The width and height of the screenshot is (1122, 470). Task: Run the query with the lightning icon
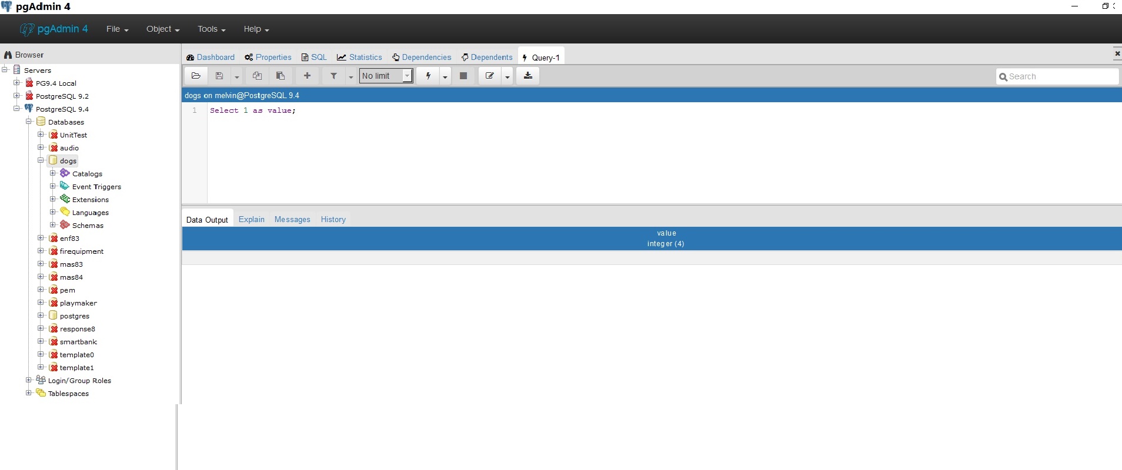(428, 76)
